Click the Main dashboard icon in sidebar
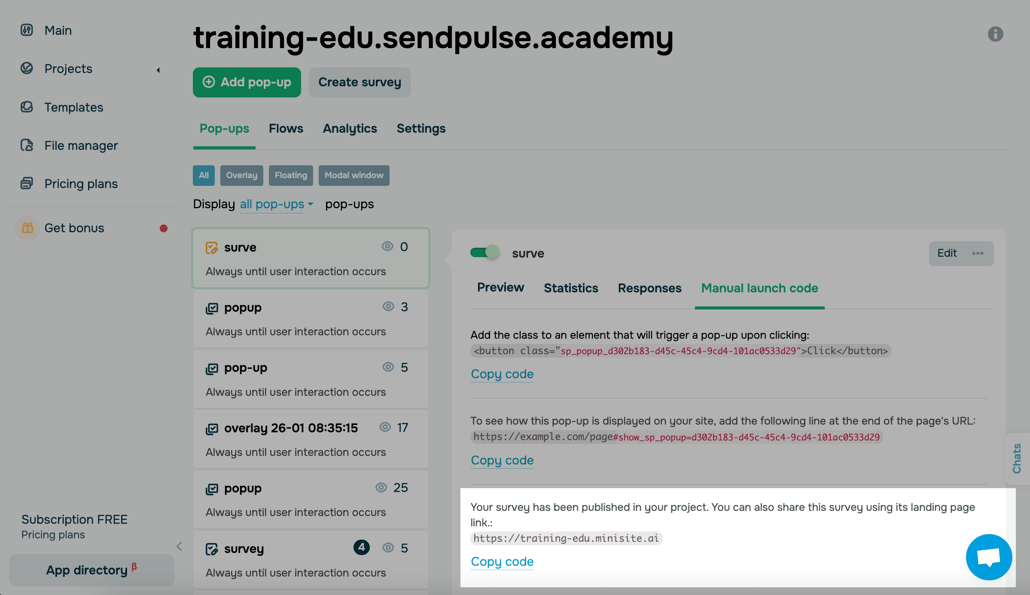 point(27,30)
